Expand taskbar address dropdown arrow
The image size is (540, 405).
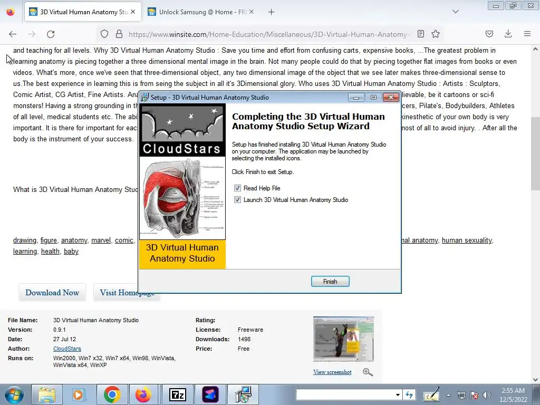tap(398, 394)
